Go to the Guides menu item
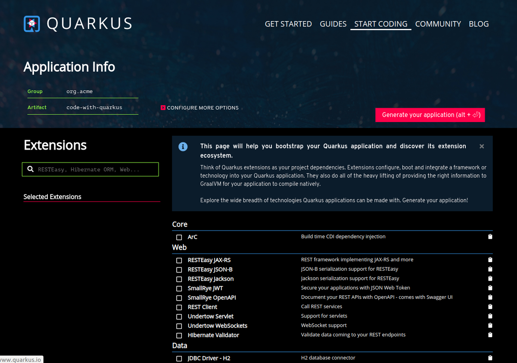 333,24
